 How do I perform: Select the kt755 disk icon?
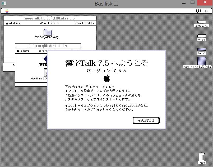point(201,36)
